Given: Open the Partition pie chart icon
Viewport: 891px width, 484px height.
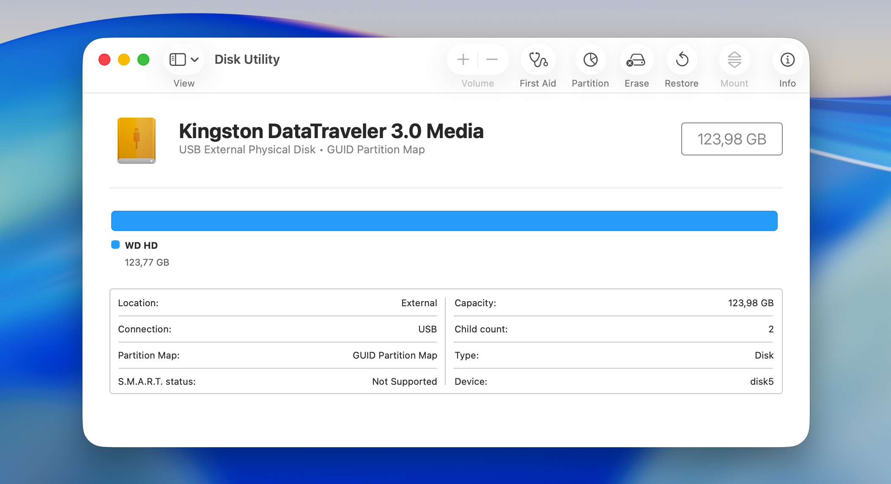Looking at the screenshot, I should click(x=590, y=60).
